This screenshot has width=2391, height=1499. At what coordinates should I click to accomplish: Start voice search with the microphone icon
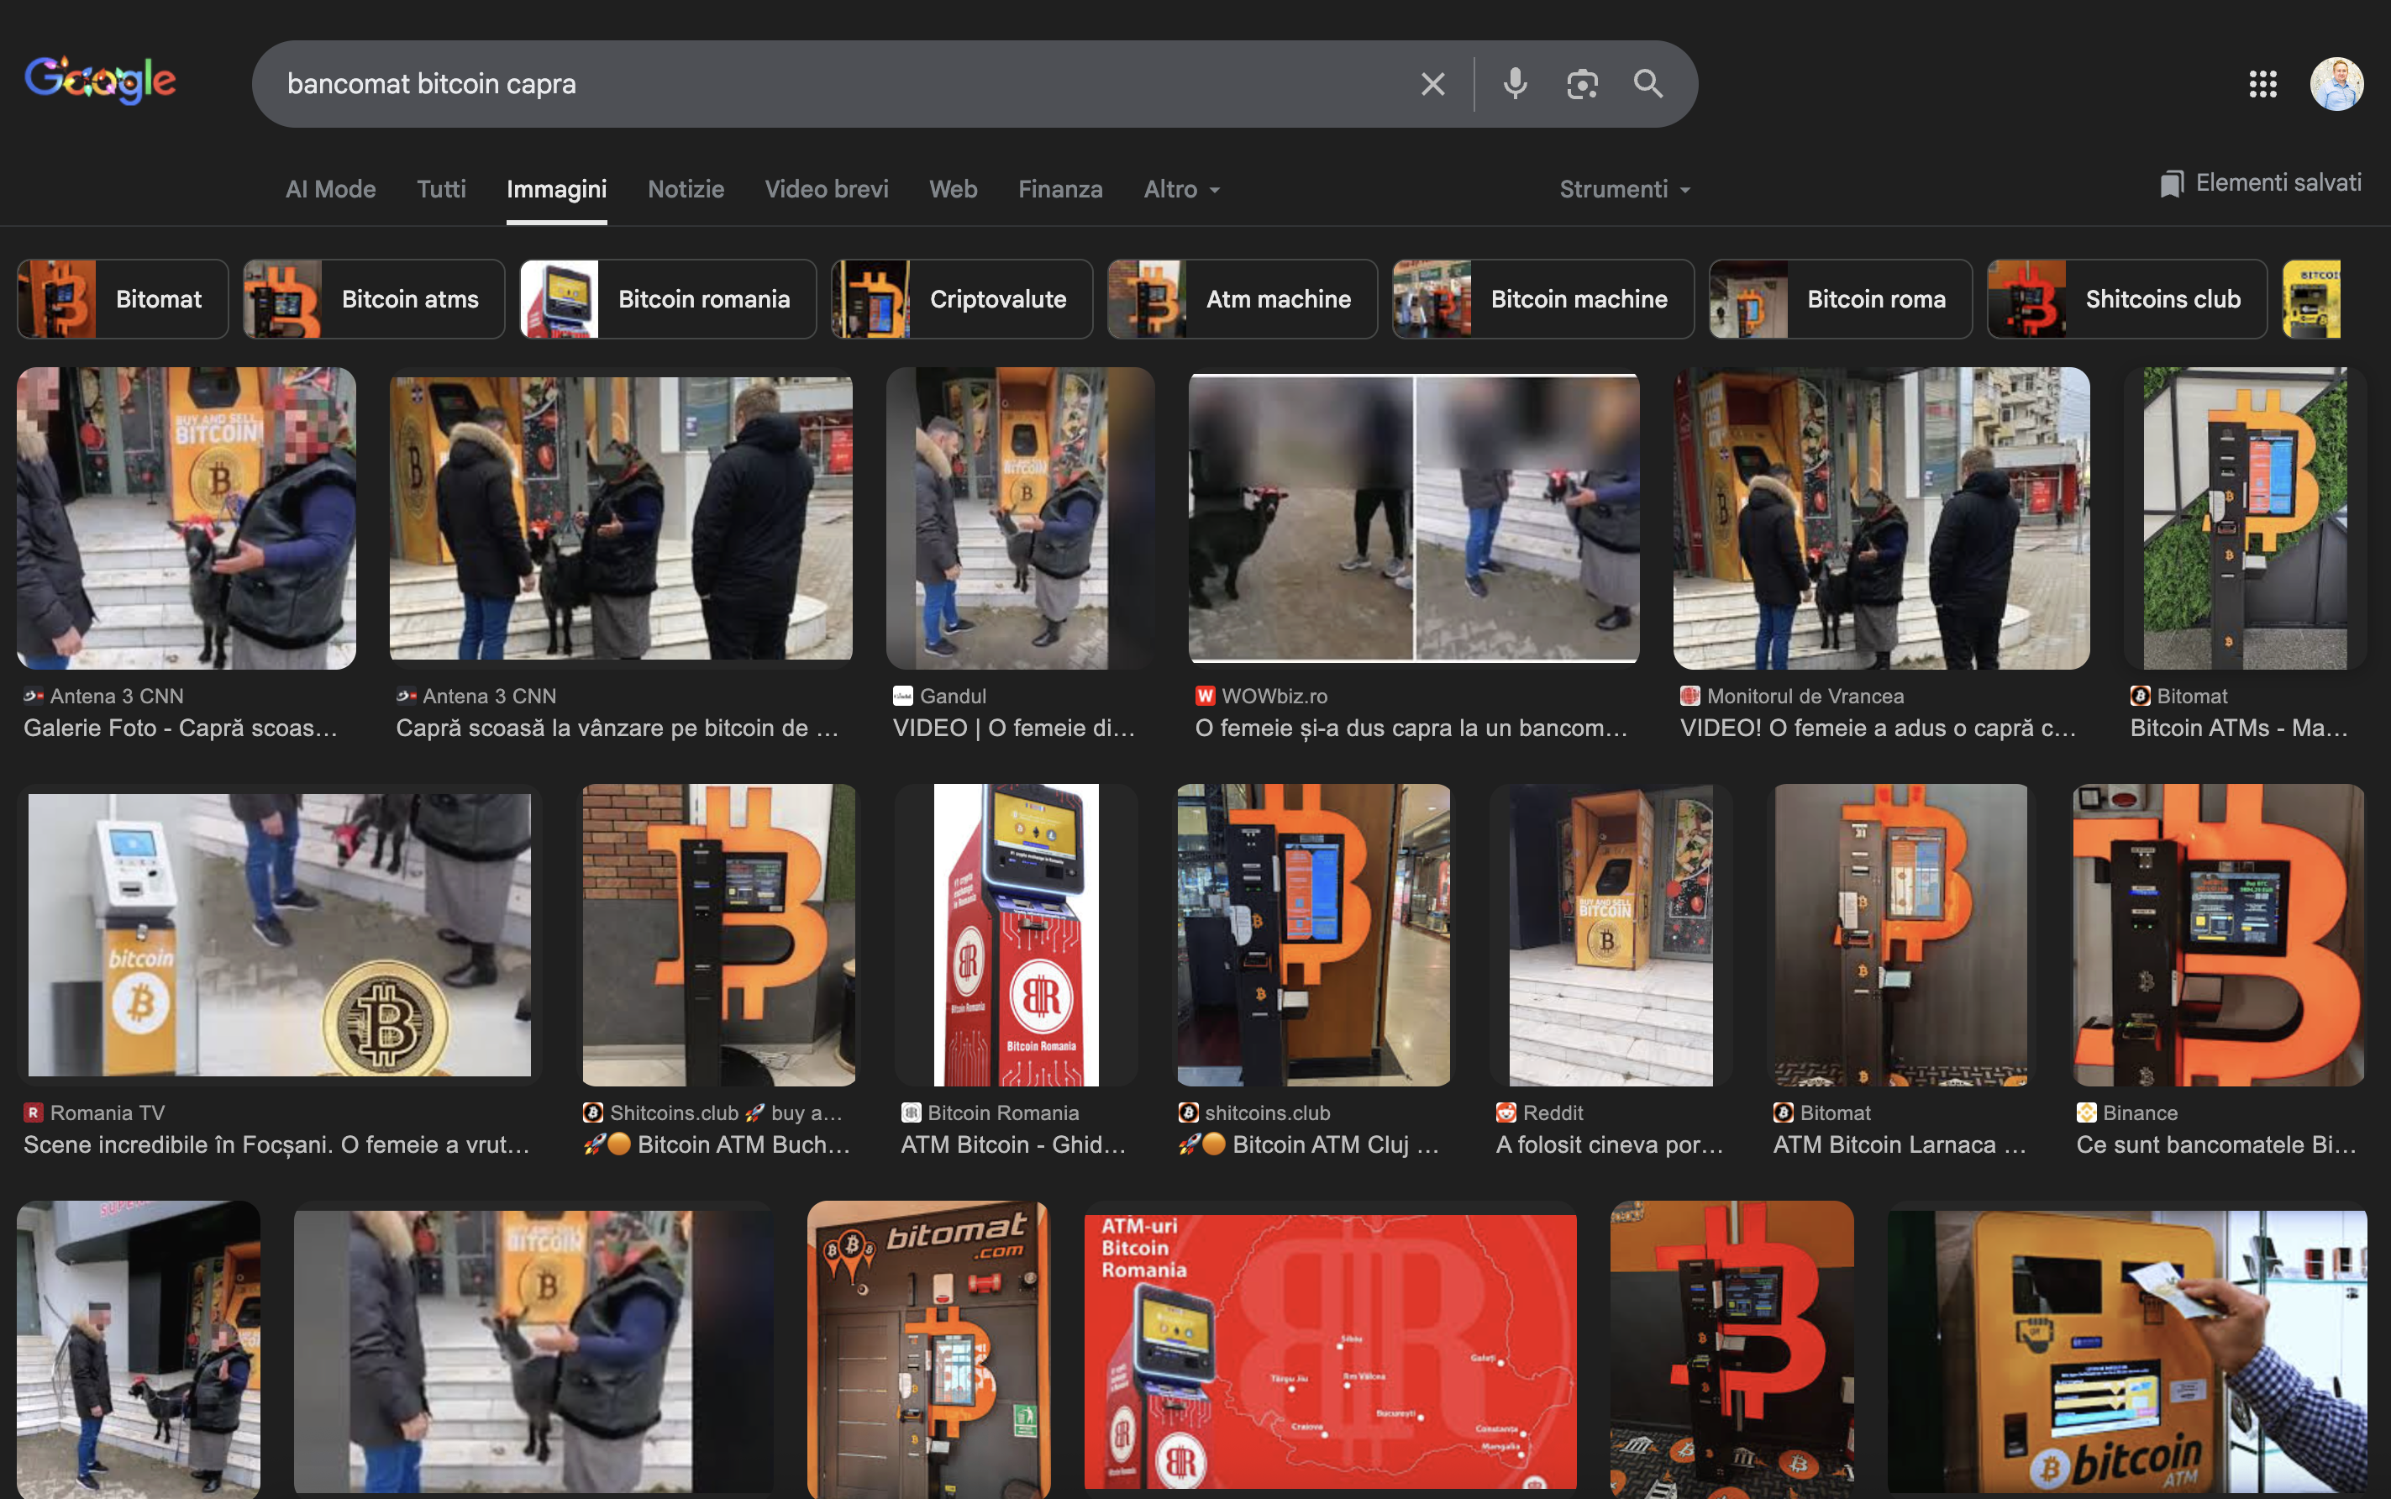1515,84
